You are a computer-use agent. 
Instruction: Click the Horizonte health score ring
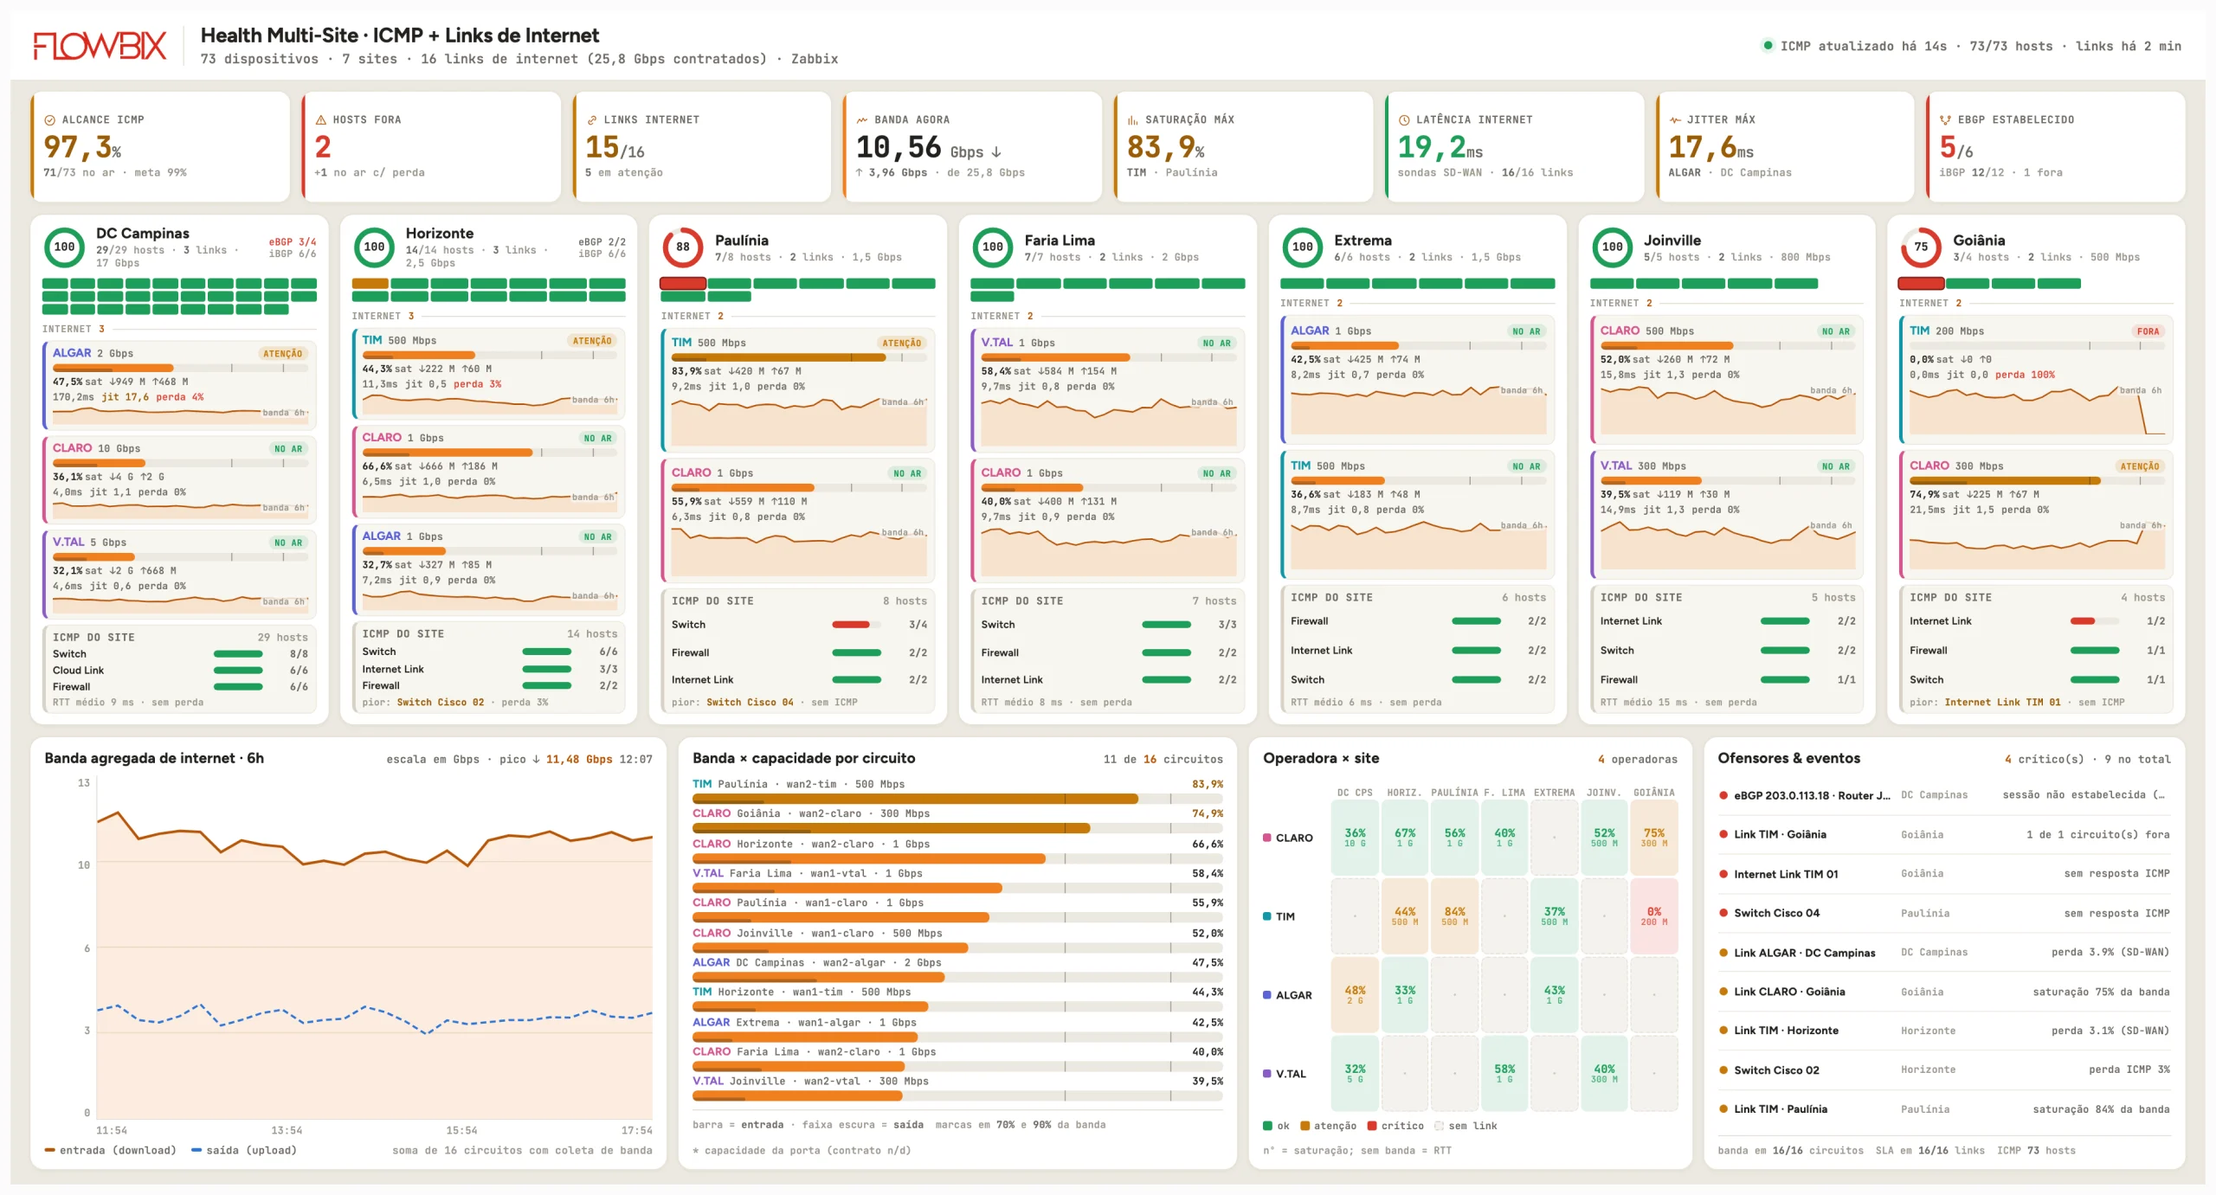coord(374,247)
